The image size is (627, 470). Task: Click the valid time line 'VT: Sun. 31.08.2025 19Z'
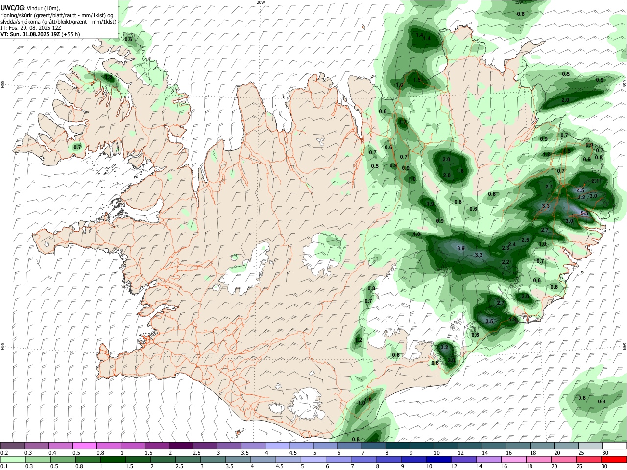[30, 34]
